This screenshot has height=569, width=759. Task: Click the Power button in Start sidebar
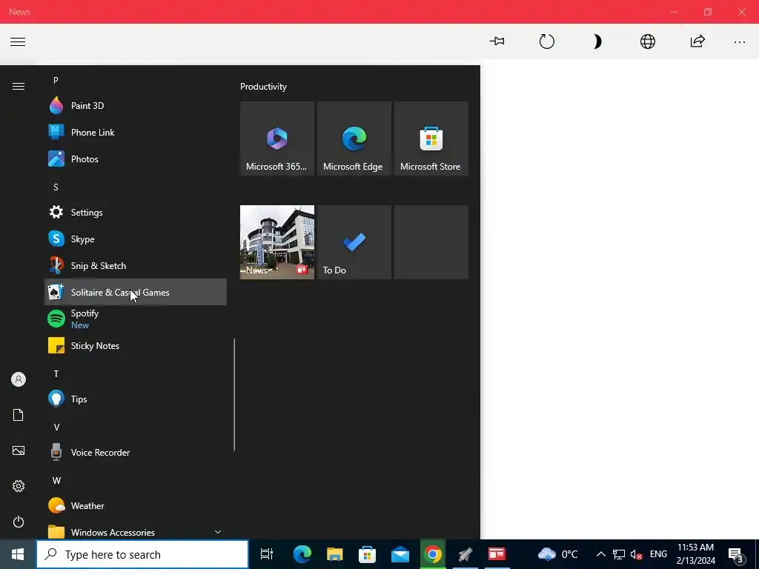(x=19, y=522)
